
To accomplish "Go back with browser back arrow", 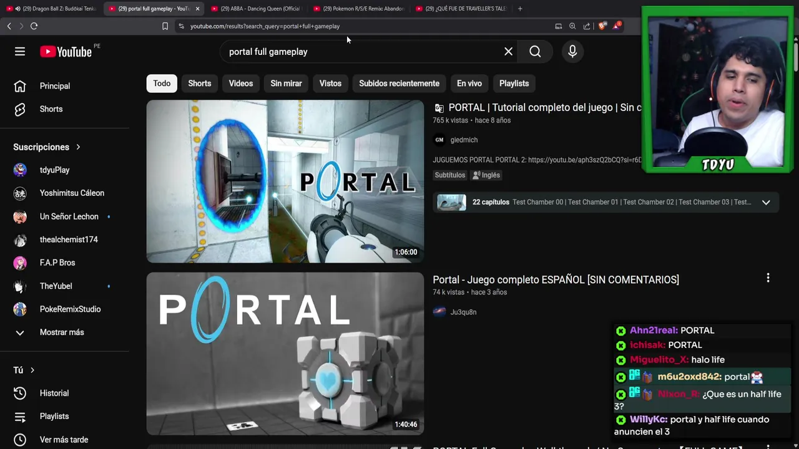I will pyautogui.click(x=9, y=26).
